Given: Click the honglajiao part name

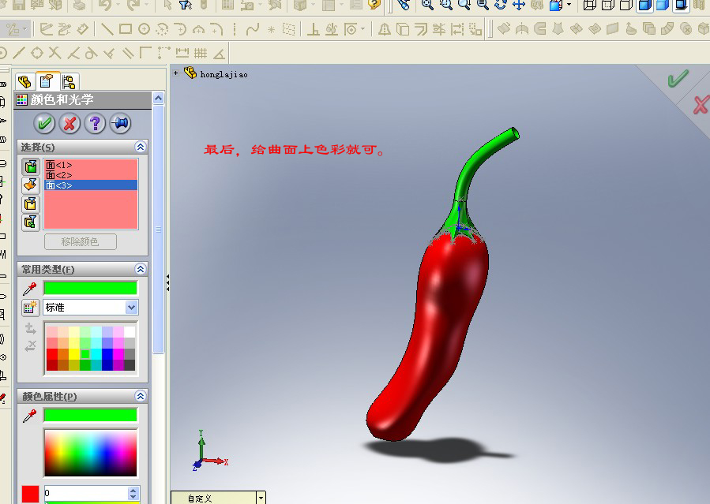Looking at the screenshot, I should click(x=224, y=75).
